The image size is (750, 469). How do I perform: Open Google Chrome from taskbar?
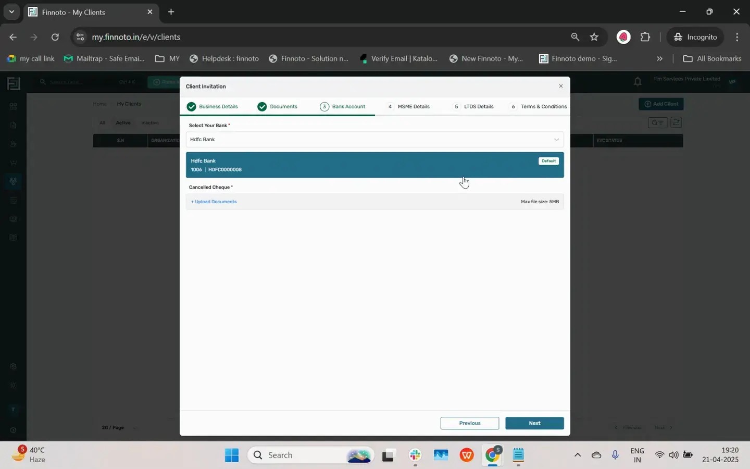(x=493, y=455)
